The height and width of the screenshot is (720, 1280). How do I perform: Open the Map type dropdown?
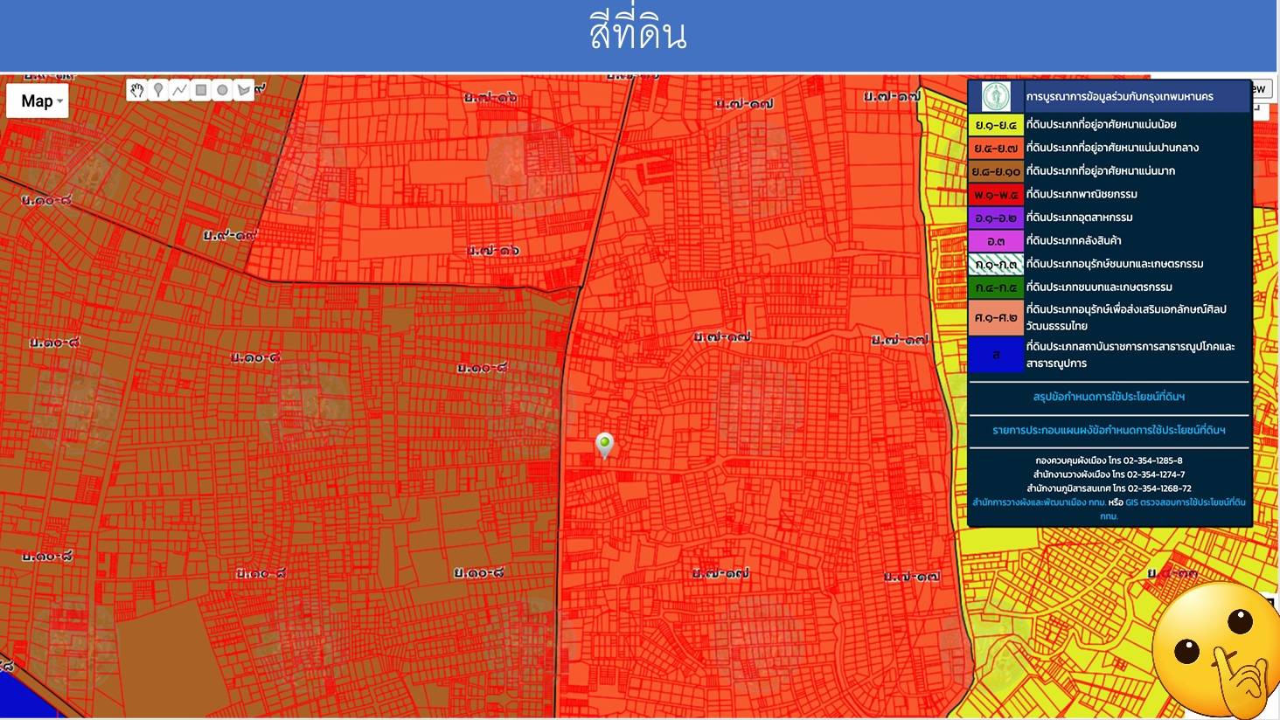[x=38, y=101]
